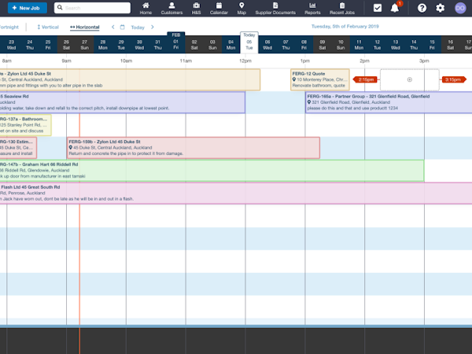Open the DO user avatar menu
The image size is (472, 354).
(460, 8)
